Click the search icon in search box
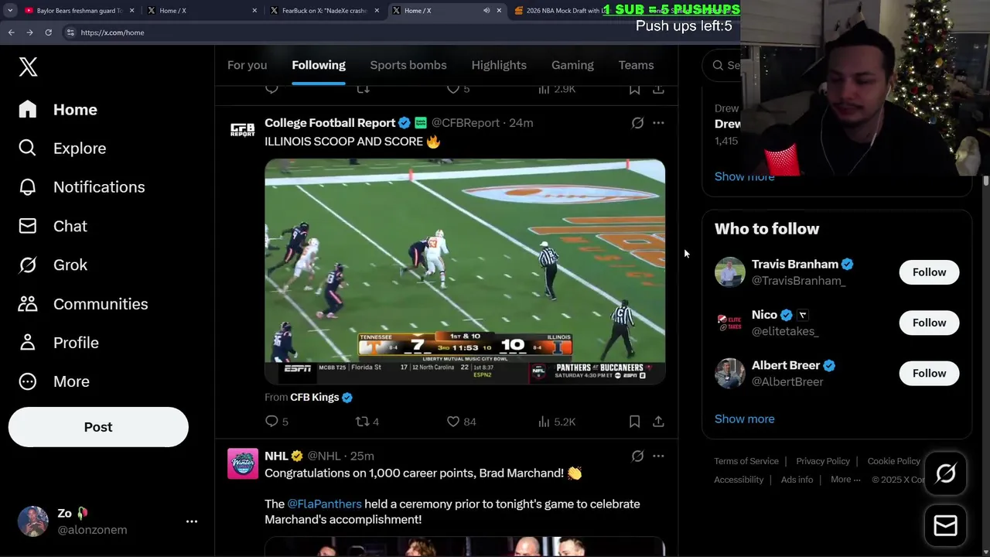This screenshot has width=990, height=557. 718,65
